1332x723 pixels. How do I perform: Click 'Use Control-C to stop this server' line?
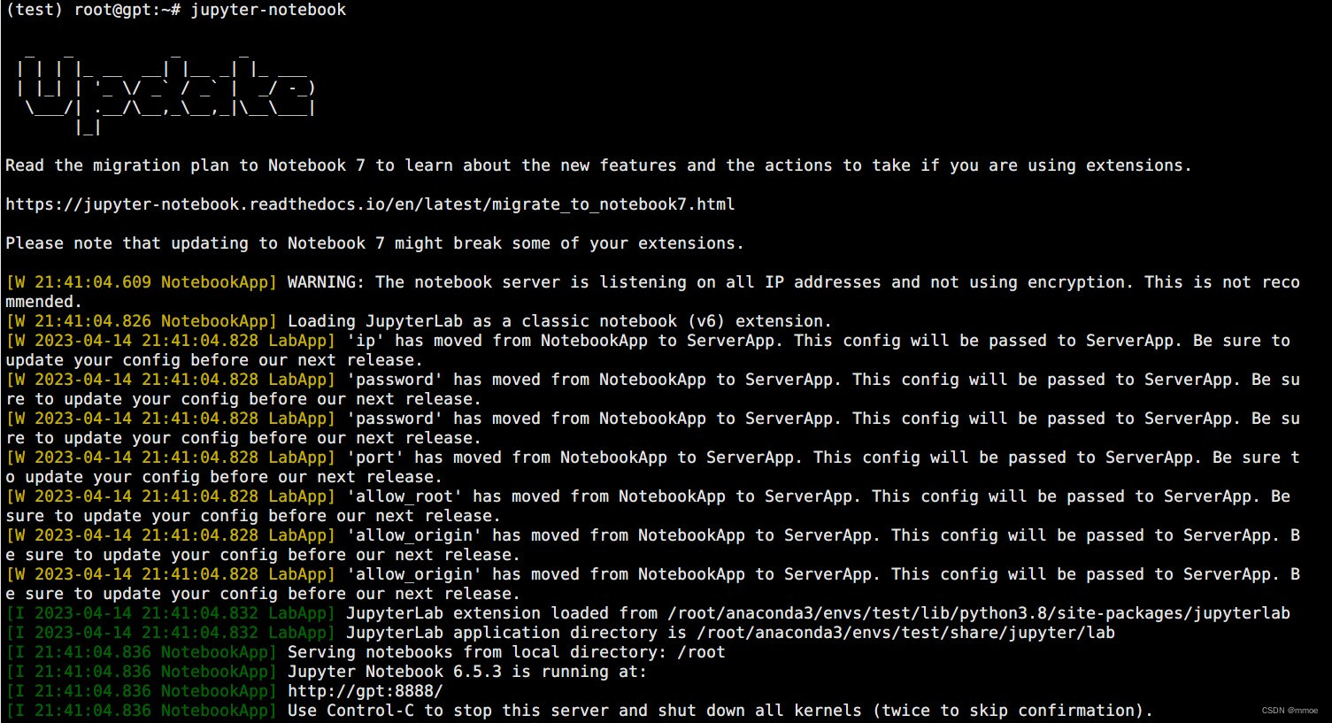click(x=720, y=711)
